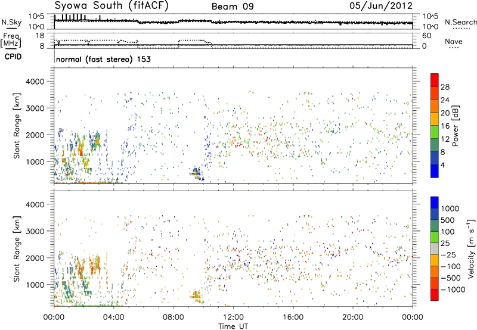
Task: Click the 'N.Sky' legend label
Action: pyautogui.click(x=11, y=22)
